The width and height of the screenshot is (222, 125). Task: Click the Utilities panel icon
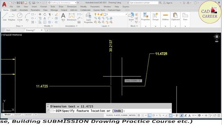[x=165, y=17]
